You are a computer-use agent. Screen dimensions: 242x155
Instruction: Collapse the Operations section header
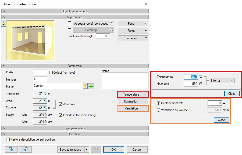coord(75,134)
